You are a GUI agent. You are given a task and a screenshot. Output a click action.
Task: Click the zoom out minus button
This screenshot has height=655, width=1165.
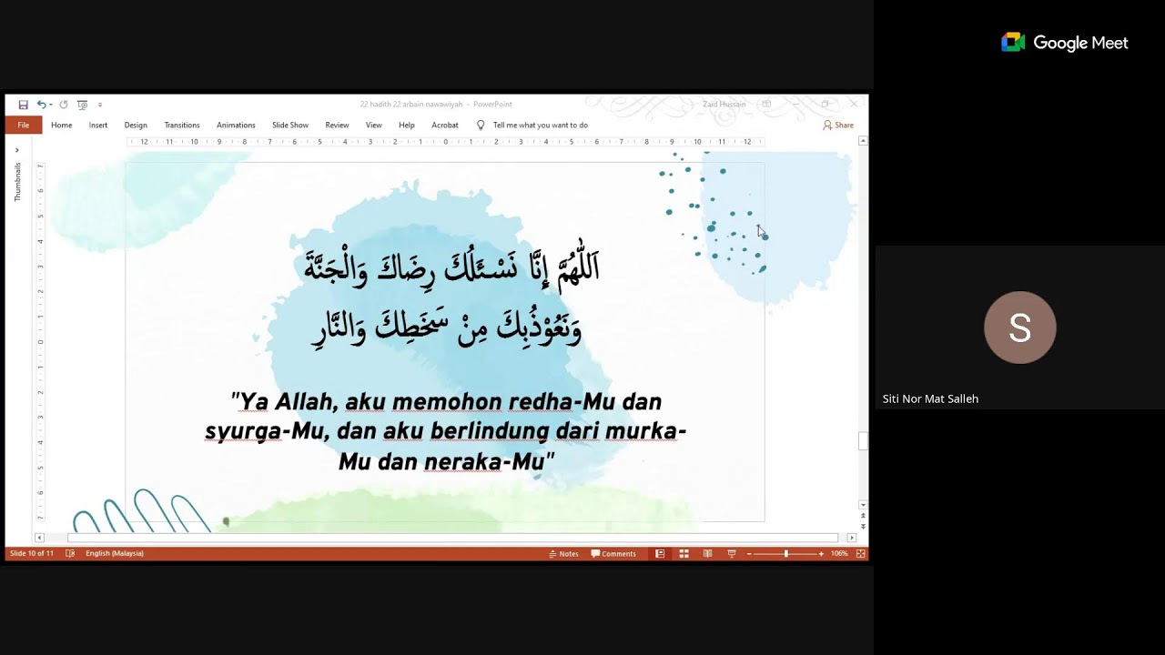[749, 554]
